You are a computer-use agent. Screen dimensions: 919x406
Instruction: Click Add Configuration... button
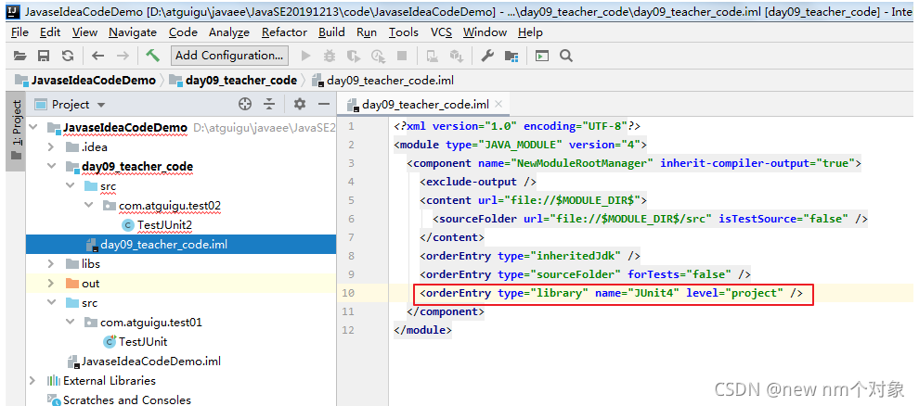[230, 56]
